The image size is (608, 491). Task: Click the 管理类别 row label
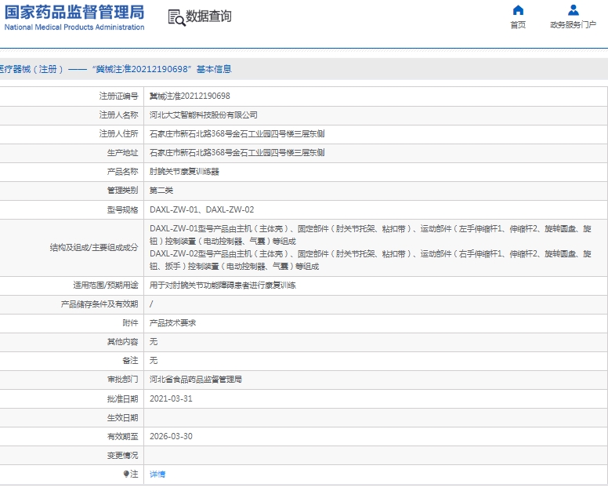coord(122,191)
